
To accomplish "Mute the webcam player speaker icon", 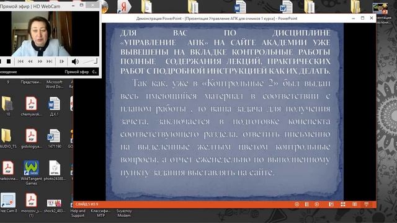I will coord(75,61).
